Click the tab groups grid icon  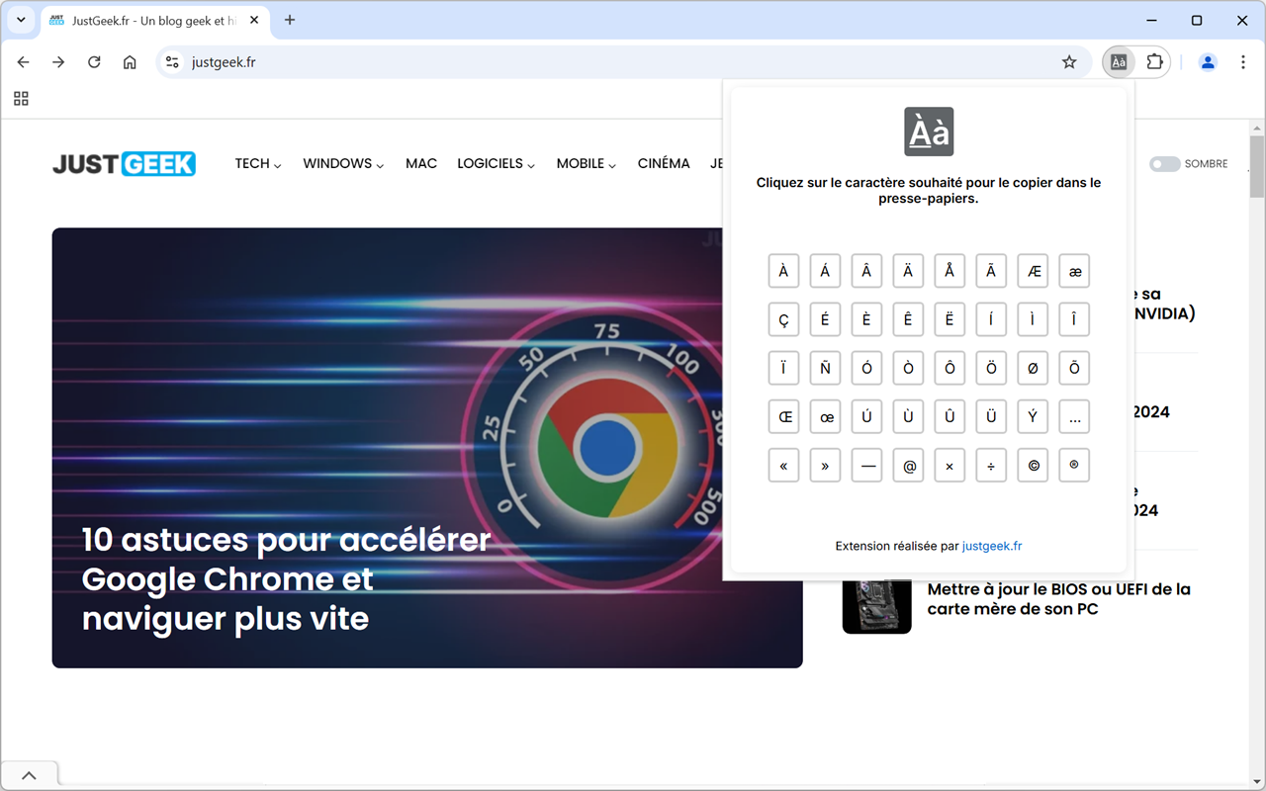(x=21, y=99)
